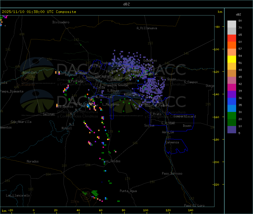Click the bright green swatch in the legend
This screenshot has width=253, height=214.
click(232, 115)
